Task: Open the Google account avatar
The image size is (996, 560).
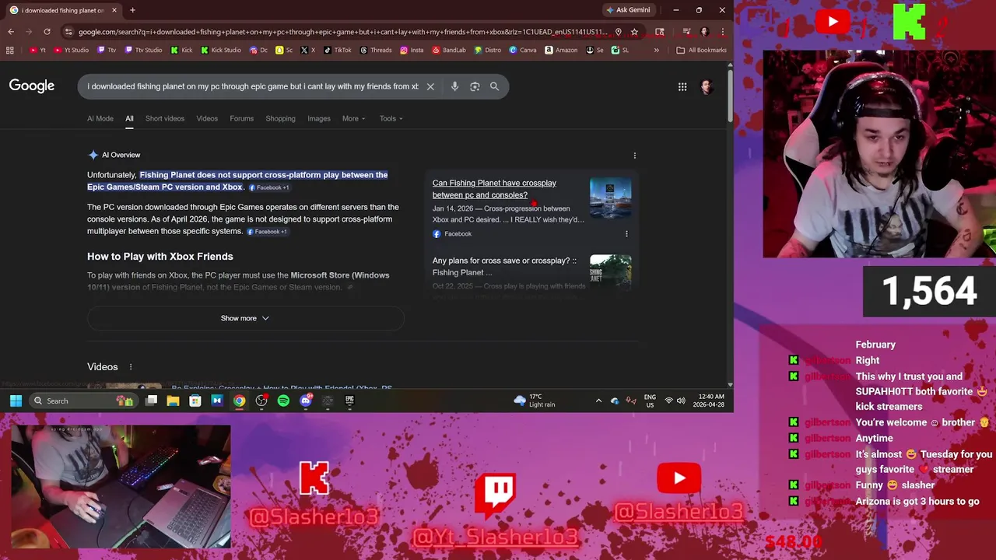Action: [707, 87]
